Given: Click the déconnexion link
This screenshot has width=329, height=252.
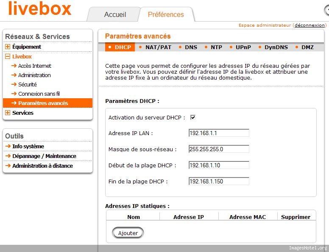Looking at the screenshot, I should pyautogui.click(x=309, y=25).
